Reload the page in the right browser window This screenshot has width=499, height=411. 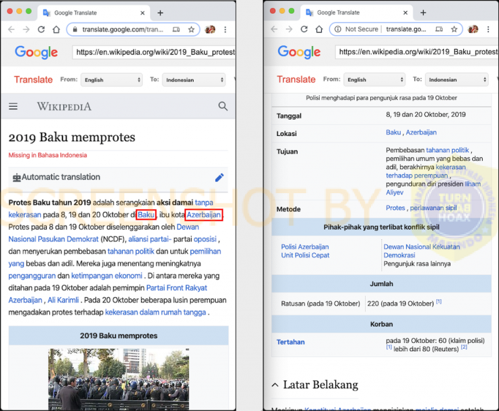(304, 29)
